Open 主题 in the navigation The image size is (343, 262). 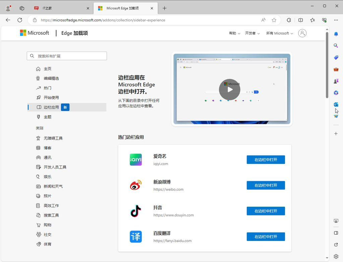tap(67, 117)
